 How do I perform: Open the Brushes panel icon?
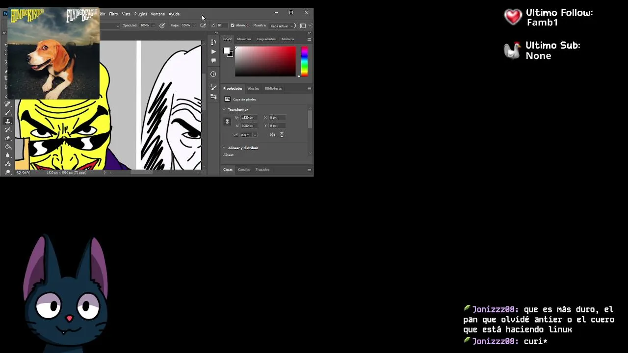point(213,88)
